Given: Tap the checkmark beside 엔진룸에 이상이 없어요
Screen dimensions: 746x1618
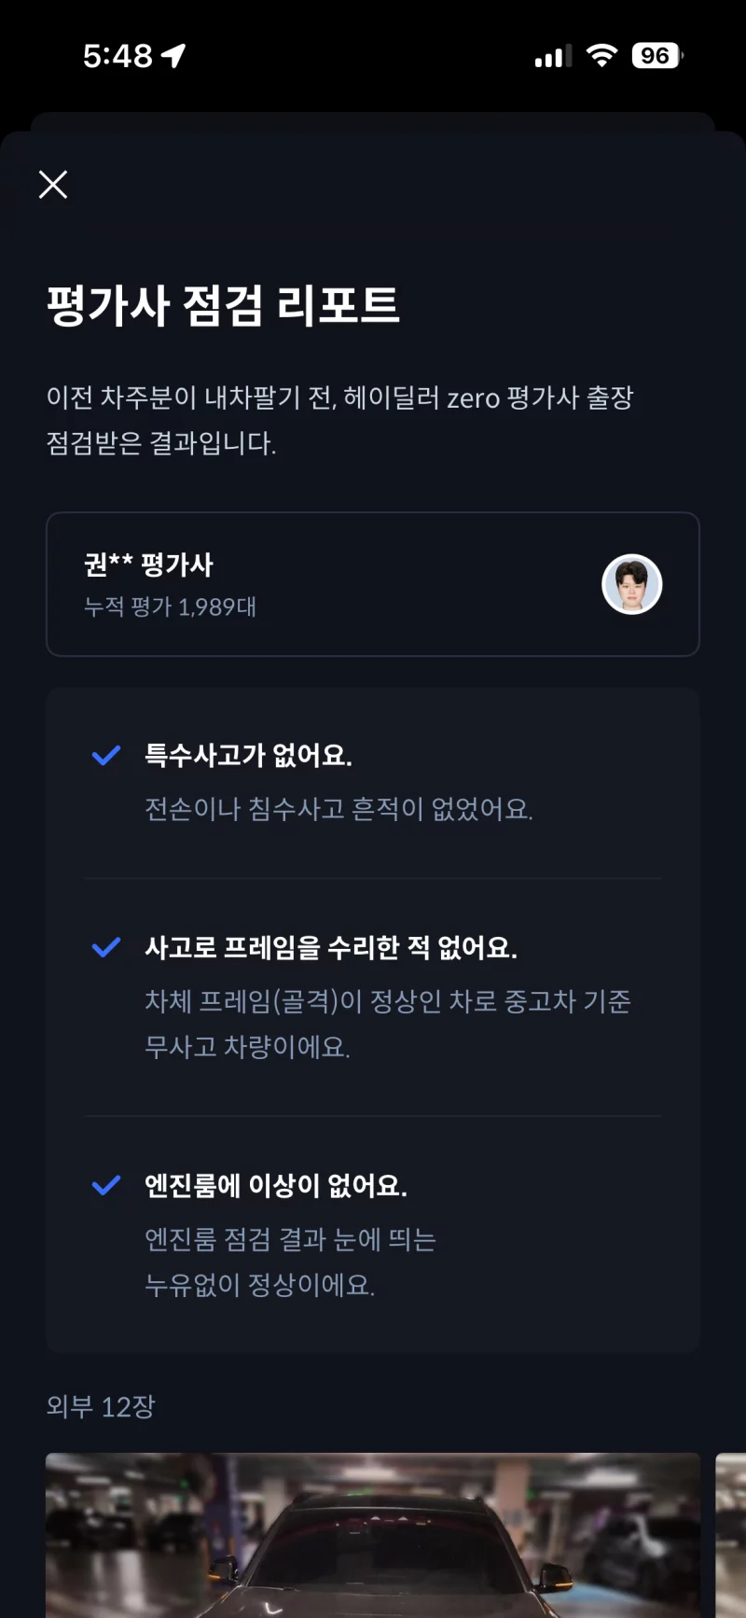Looking at the screenshot, I should (106, 1186).
